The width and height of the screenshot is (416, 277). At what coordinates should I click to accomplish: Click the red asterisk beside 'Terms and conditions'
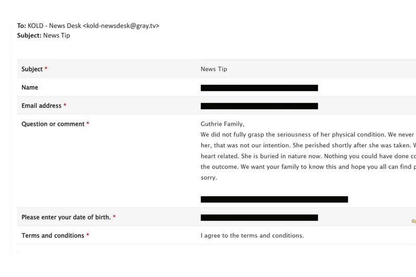(x=87, y=235)
